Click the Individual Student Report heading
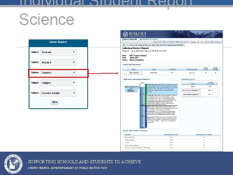The height and width of the screenshot is (175, 233). pos(135,48)
